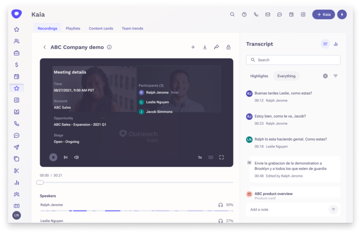361x233 pixels.
Task: Open the scissors snippets icon
Action: click(x=17, y=171)
